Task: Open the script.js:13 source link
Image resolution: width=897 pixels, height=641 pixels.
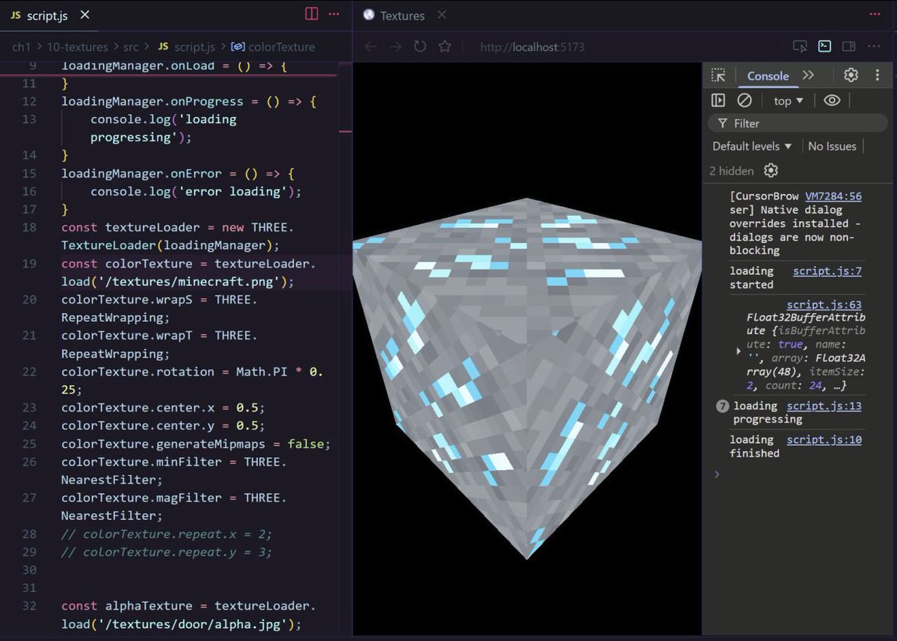Action: coord(824,406)
